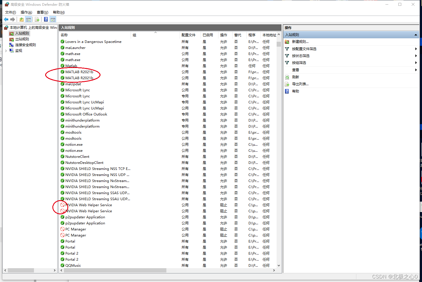Click the rule list scroll-right arrow
The height and width of the screenshot is (282, 422).
[x=274, y=270]
